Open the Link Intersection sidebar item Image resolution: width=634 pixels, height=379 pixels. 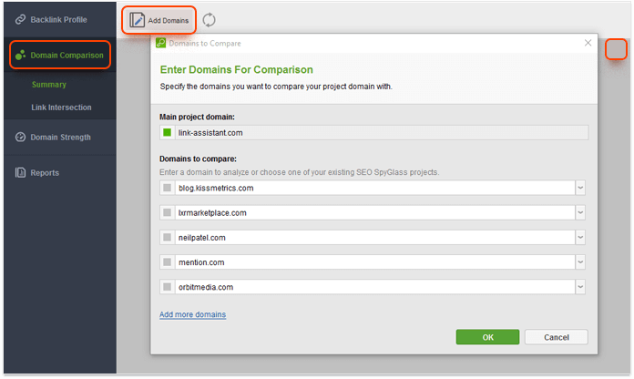pyautogui.click(x=61, y=108)
